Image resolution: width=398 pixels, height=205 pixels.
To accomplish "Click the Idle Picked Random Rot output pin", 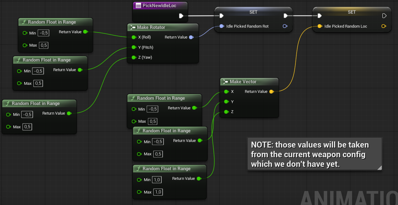I will point(285,26).
